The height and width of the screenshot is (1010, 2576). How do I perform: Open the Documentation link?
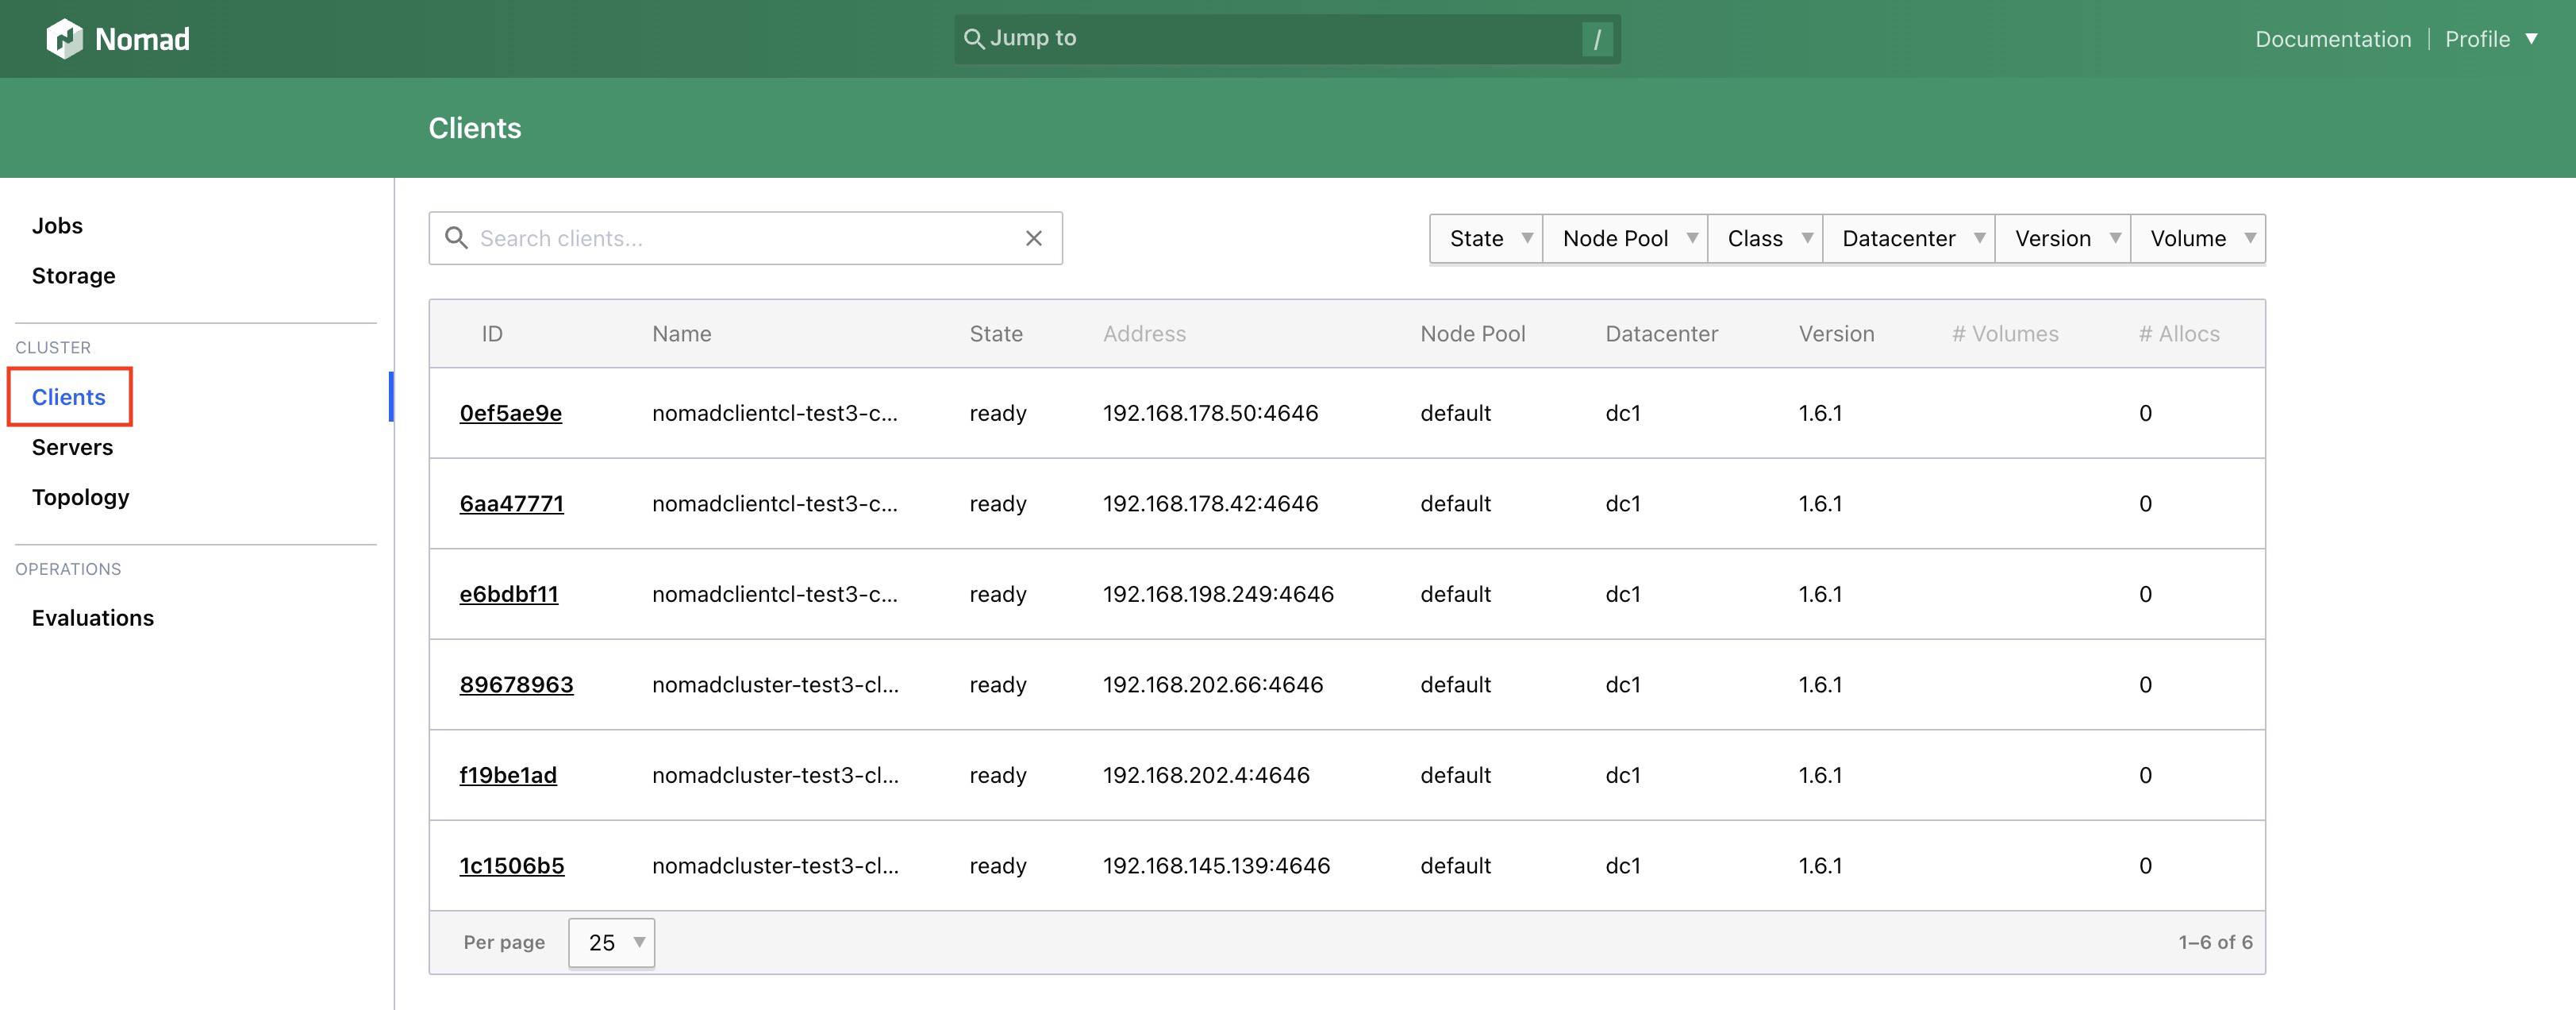pyautogui.click(x=2332, y=39)
